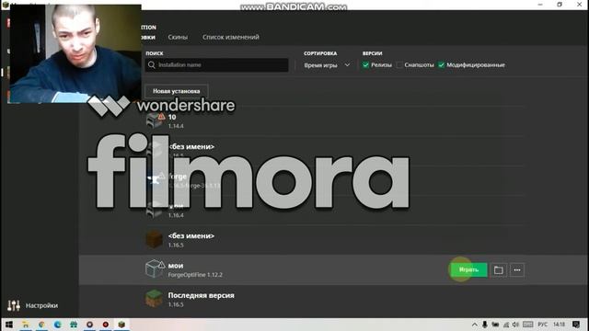
Task: Open the Bandicam recorder taskbar icon
Action: click(x=106, y=325)
